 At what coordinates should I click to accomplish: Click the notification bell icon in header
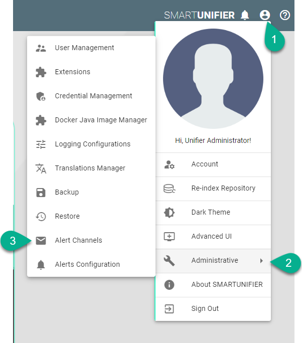coord(245,15)
